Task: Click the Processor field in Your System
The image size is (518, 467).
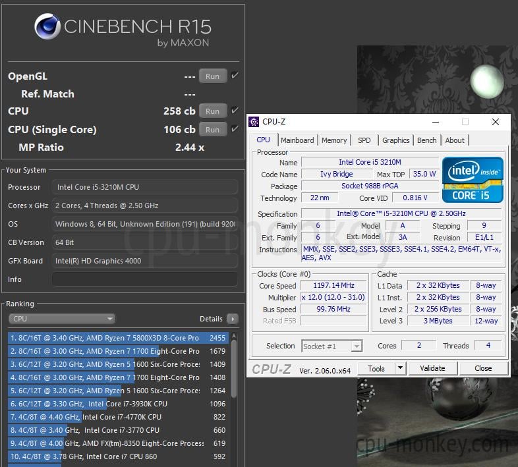Action: tap(145, 187)
